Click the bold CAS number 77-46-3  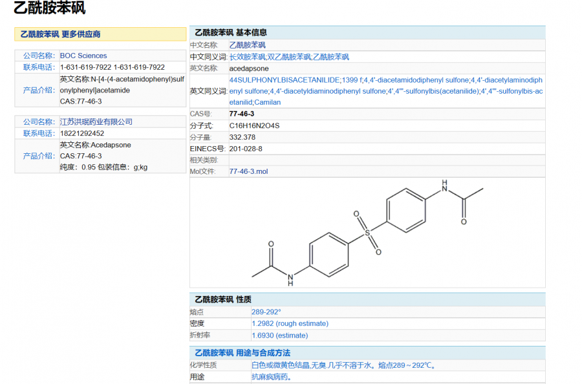(242, 114)
